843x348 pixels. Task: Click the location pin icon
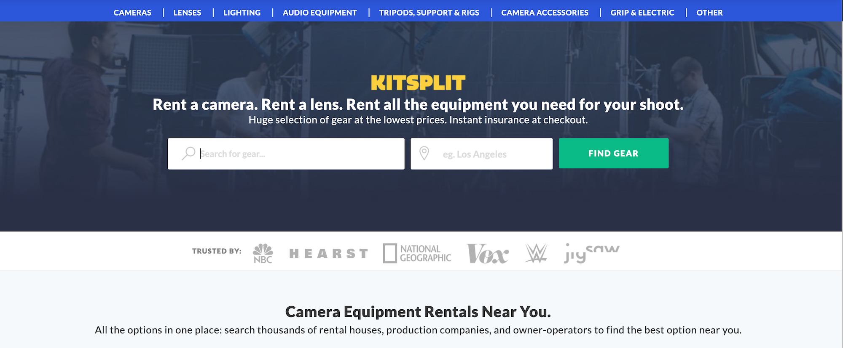click(x=424, y=154)
